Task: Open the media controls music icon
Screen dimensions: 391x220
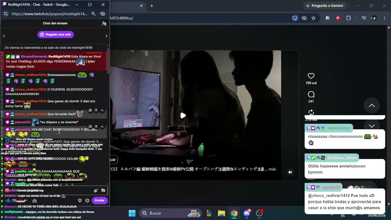Action: point(364,18)
